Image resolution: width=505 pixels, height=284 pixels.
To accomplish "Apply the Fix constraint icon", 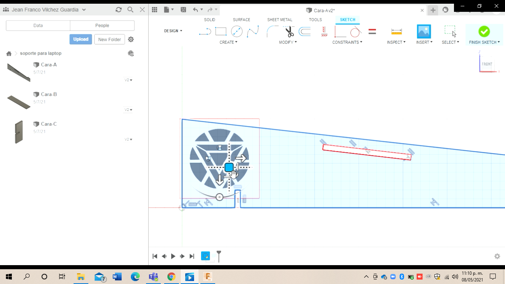I will pos(324,32).
